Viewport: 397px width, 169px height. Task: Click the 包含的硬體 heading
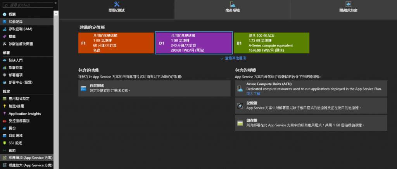pos(245,70)
